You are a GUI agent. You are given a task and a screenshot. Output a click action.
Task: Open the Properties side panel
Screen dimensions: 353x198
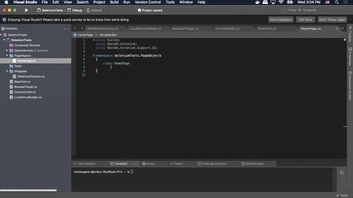point(350,56)
